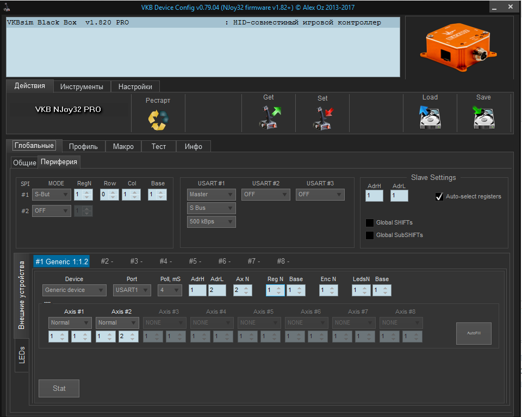Open the 500 kBps speed dropdown
This screenshot has height=417, width=522.
[x=211, y=222]
